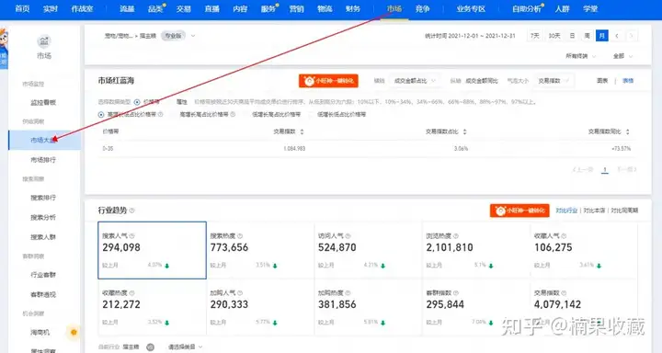This screenshot has height=353, width=662.
Task: Open the 流量 tab in top navigation
Action: pos(127,9)
